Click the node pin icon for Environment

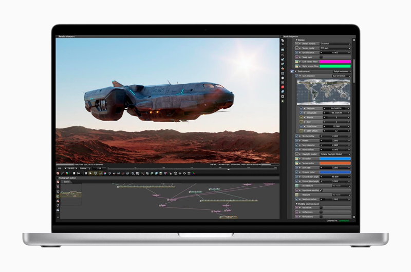coord(292,71)
